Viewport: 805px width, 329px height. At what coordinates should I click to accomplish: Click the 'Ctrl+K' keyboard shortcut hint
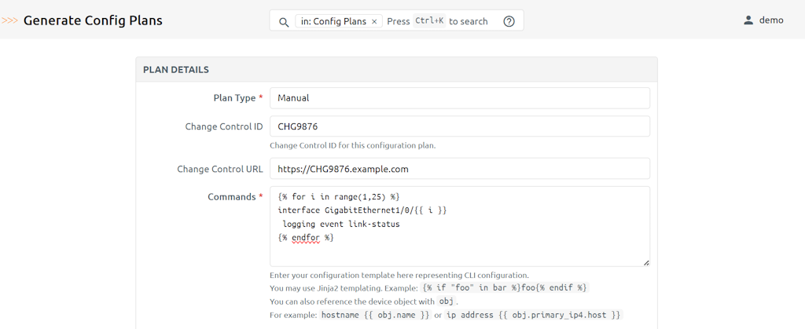429,21
